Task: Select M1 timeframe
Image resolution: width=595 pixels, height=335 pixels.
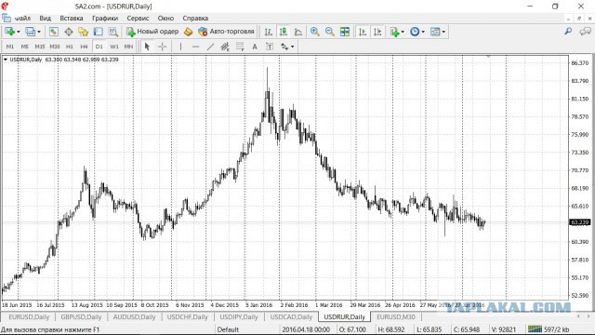Action: pos(10,47)
